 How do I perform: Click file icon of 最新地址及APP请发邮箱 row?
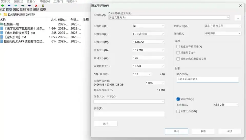(x=2, y=41)
